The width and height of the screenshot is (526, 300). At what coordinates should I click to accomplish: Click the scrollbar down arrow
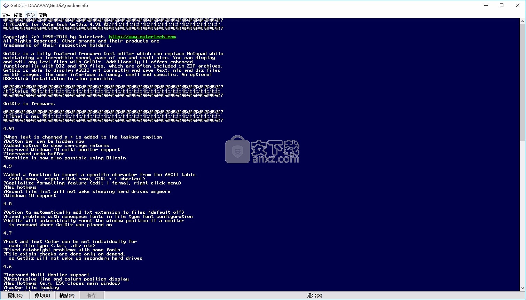(x=523, y=288)
